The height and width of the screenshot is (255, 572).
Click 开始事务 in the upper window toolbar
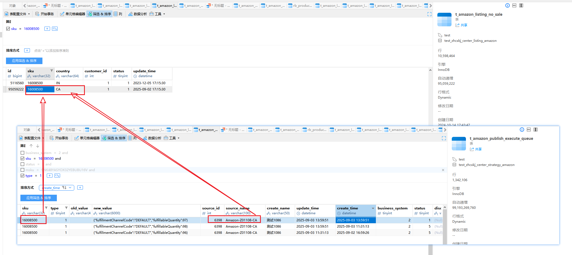pos(45,14)
